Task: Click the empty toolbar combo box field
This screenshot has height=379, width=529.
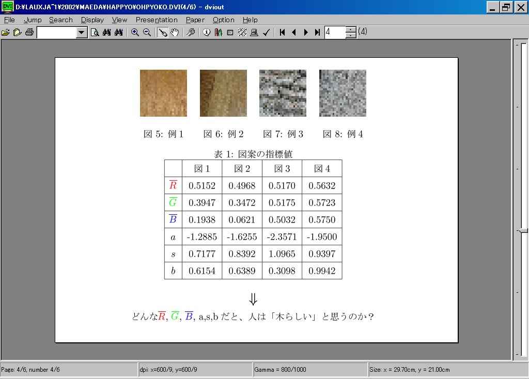Action: (x=57, y=33)
